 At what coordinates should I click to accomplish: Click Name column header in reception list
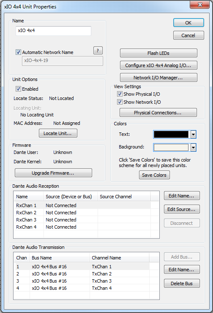point(29,197)
